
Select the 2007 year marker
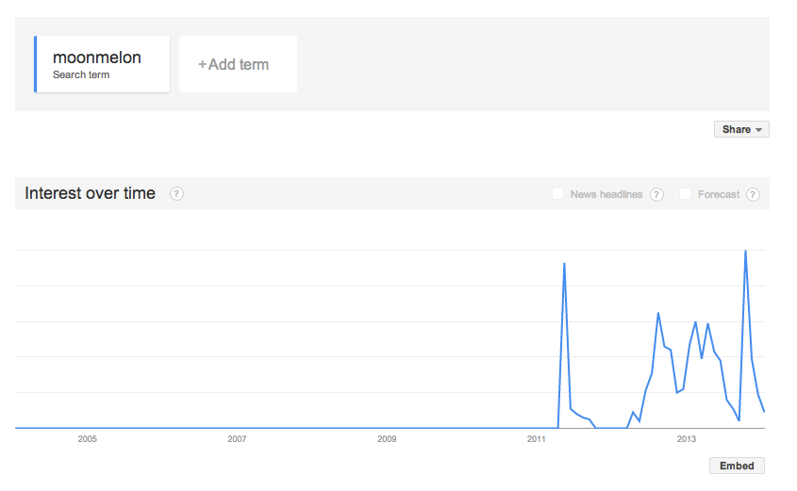point(237,439)
